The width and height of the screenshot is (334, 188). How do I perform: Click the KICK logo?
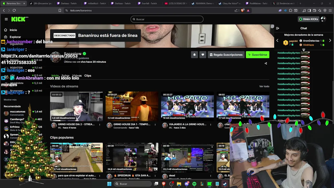click(x=20, y=19)
